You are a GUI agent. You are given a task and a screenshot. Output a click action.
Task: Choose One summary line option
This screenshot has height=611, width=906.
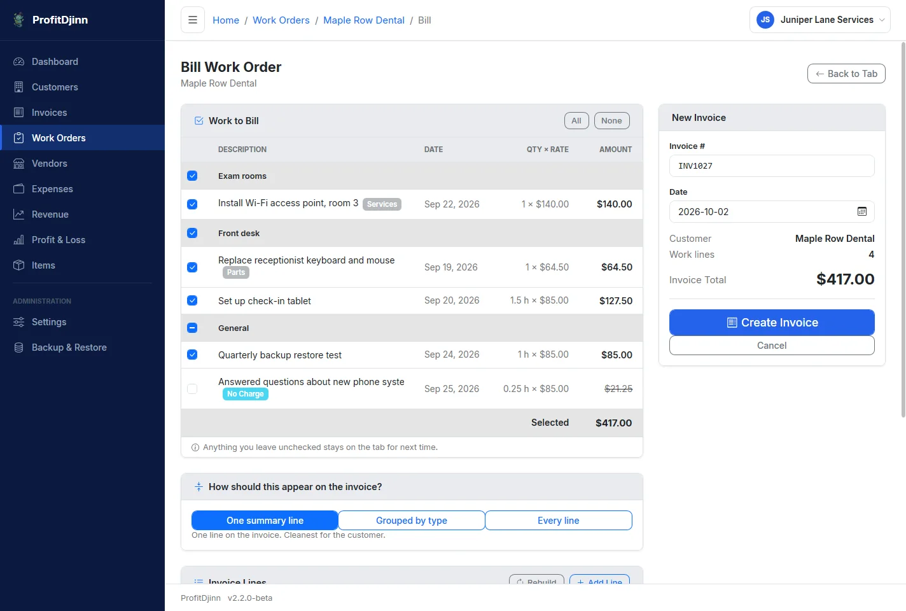click(265, 521)
